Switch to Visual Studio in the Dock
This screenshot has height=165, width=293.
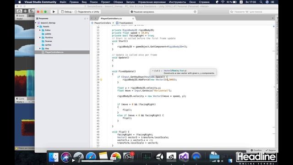point(184,157)
